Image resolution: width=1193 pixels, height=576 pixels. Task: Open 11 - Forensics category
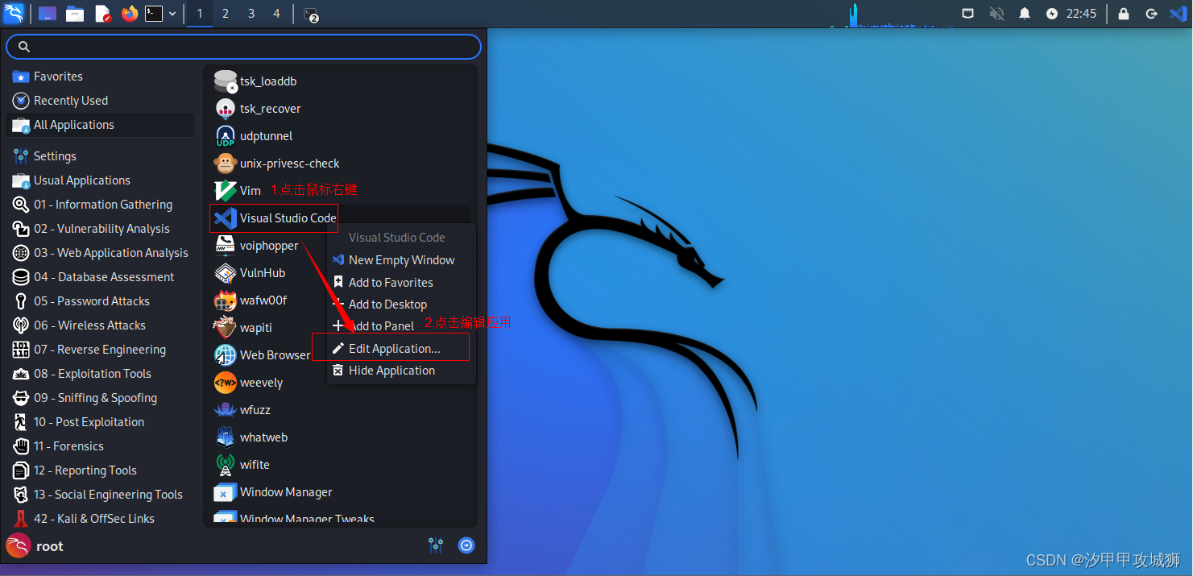[100, 446]
